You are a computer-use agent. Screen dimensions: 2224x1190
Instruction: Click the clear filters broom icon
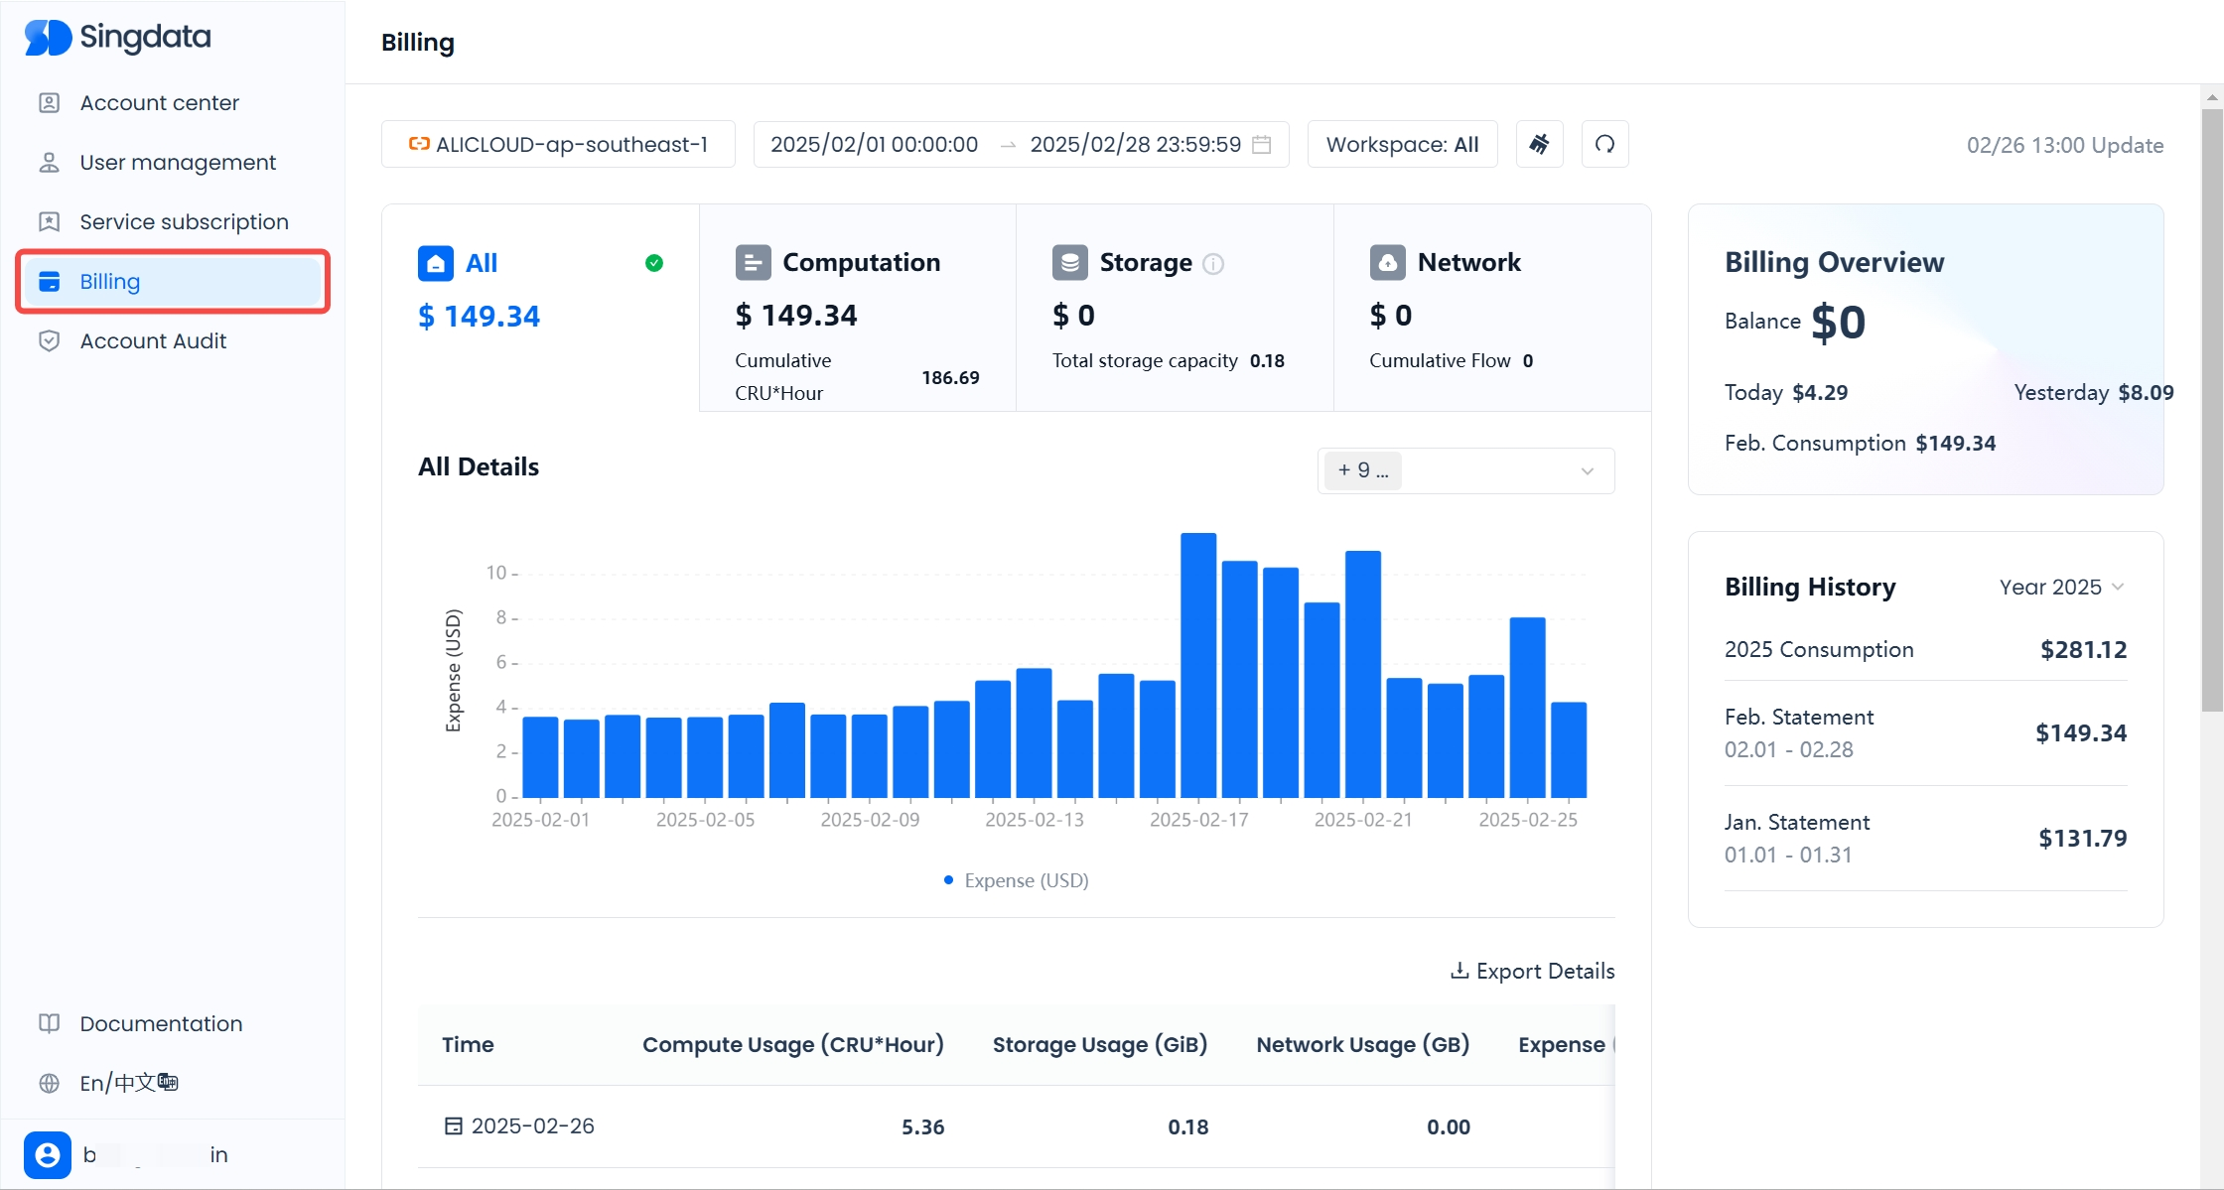pos(1539,145)
